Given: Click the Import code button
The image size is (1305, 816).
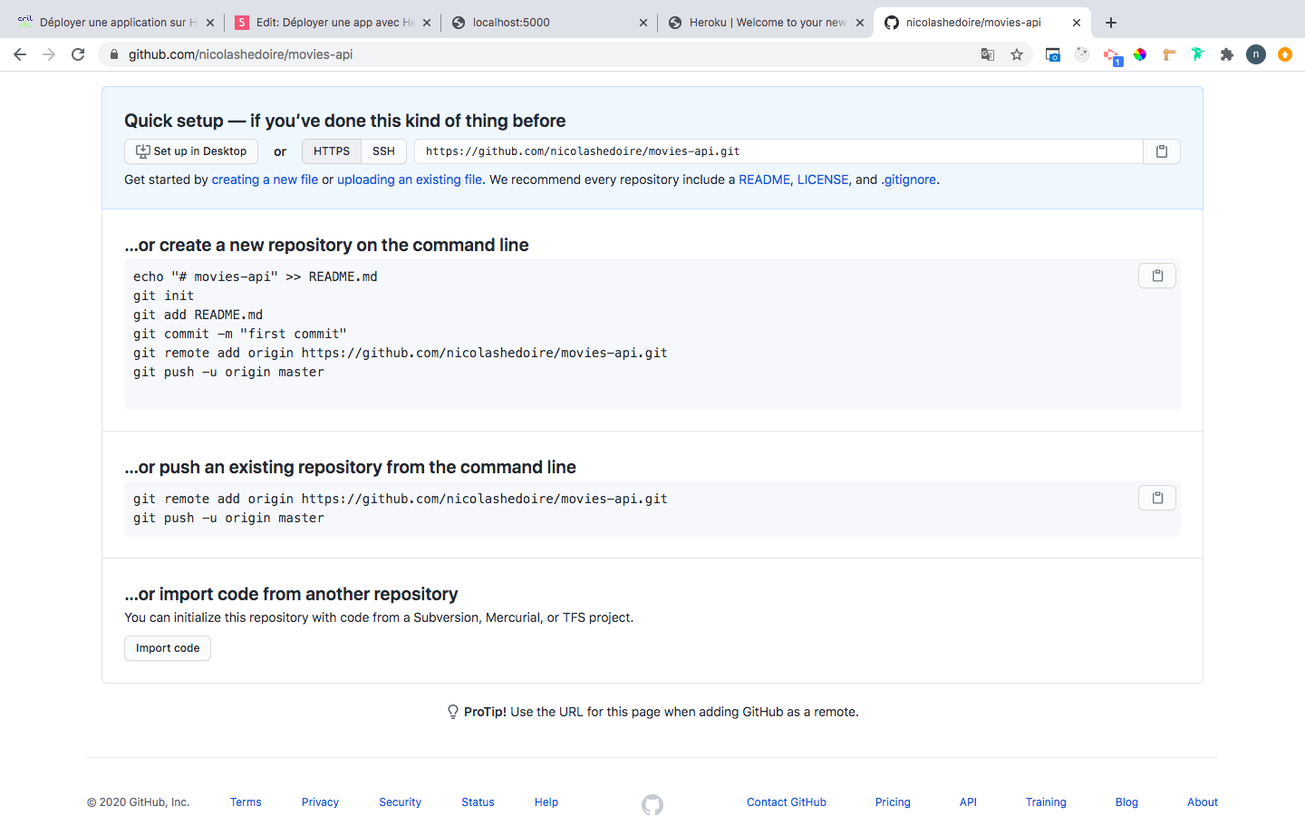Looking at the screenshot, I should 168,648.
